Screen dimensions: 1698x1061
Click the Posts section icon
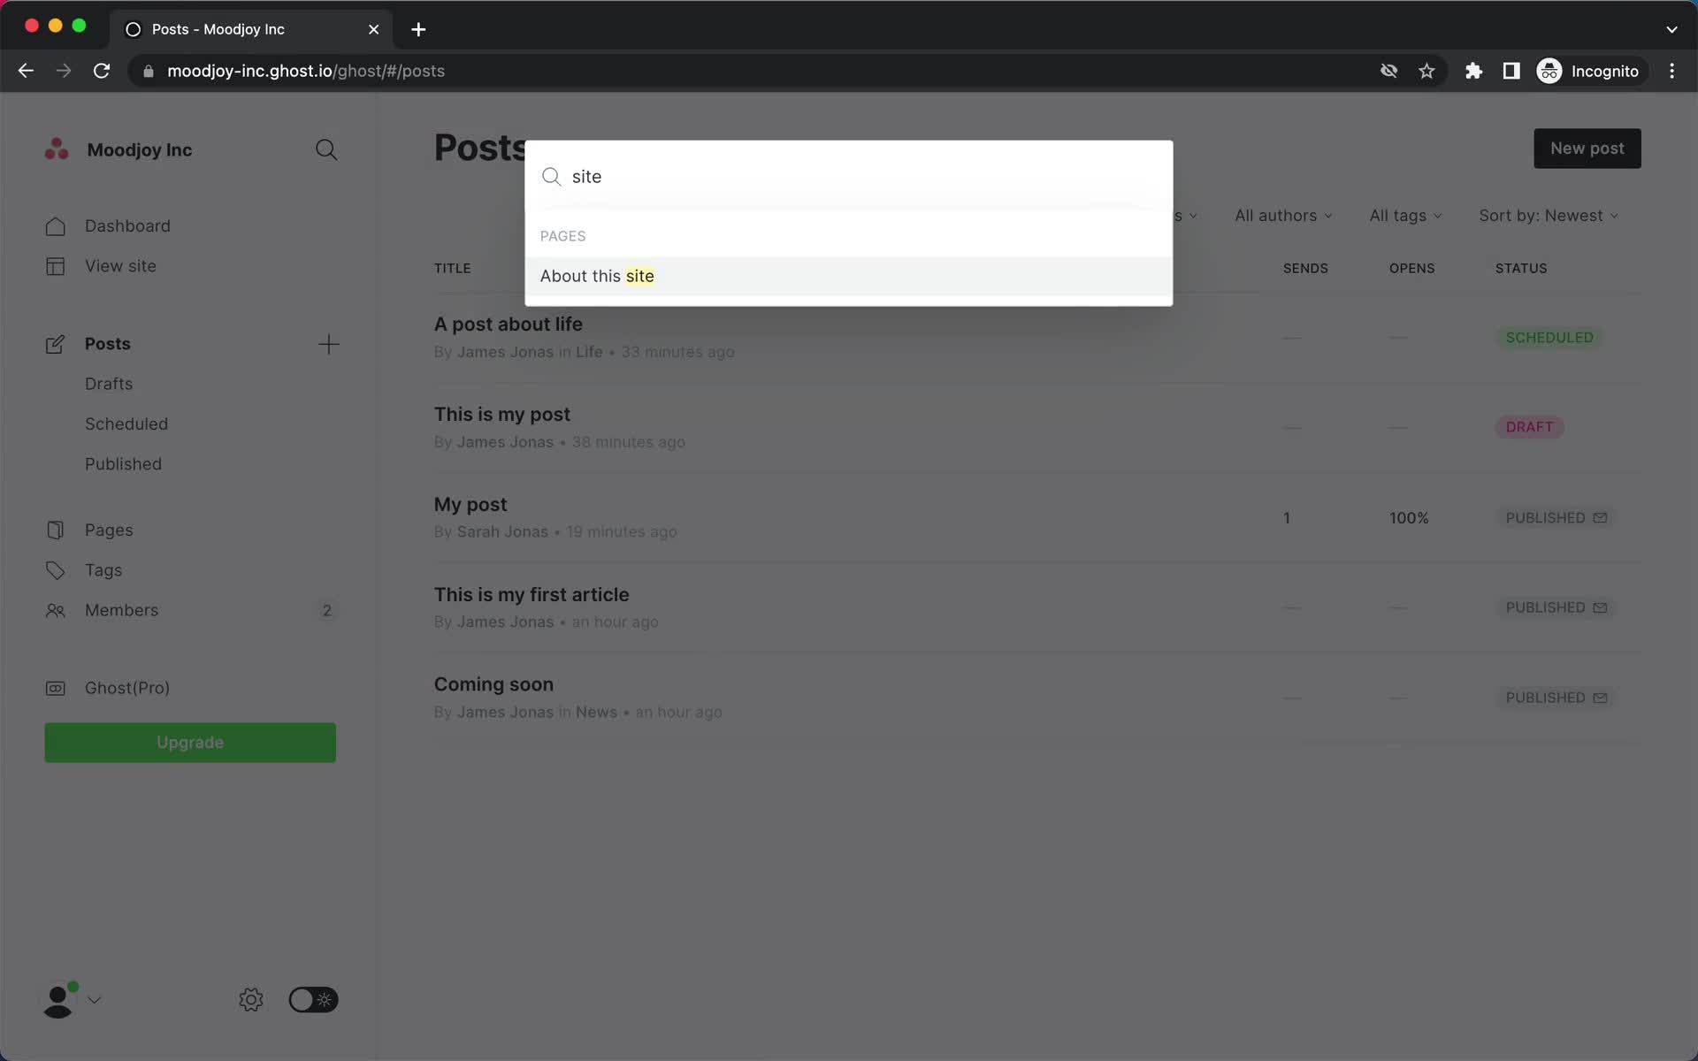coord(54,343)
